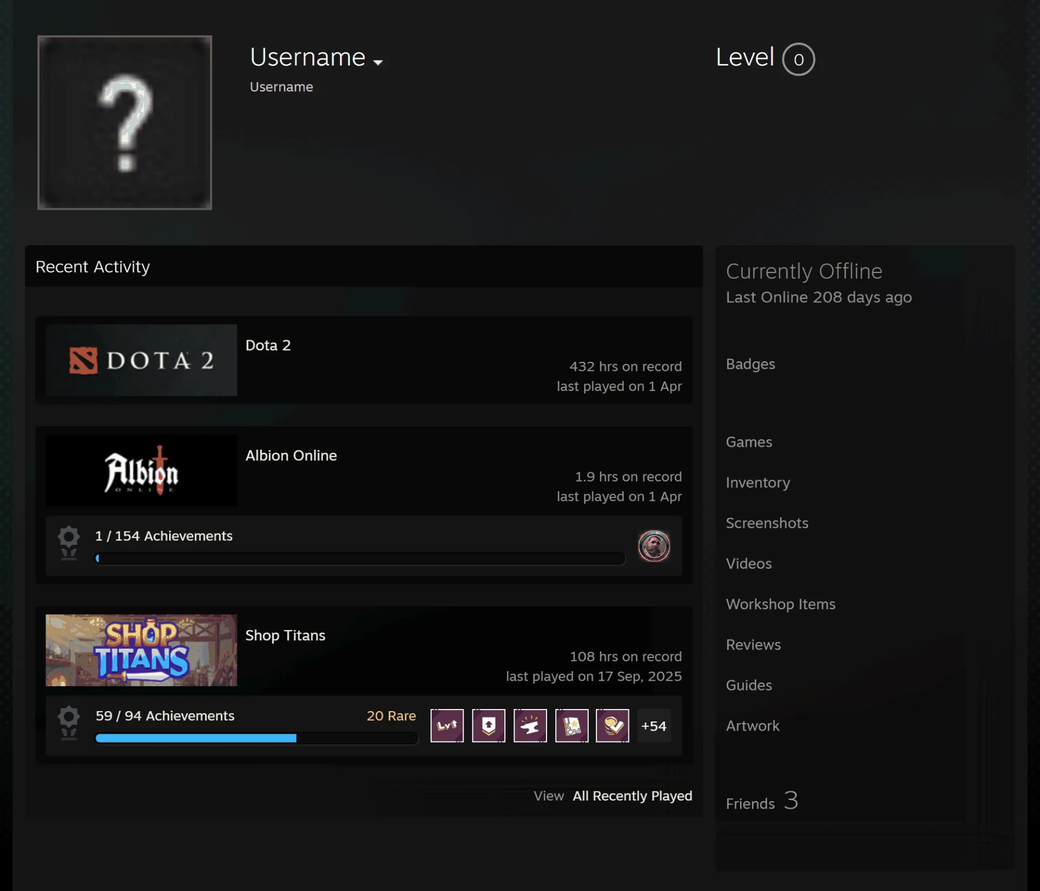Open the Screenshots section
The image size is (1040, 891).
[767, 523]
